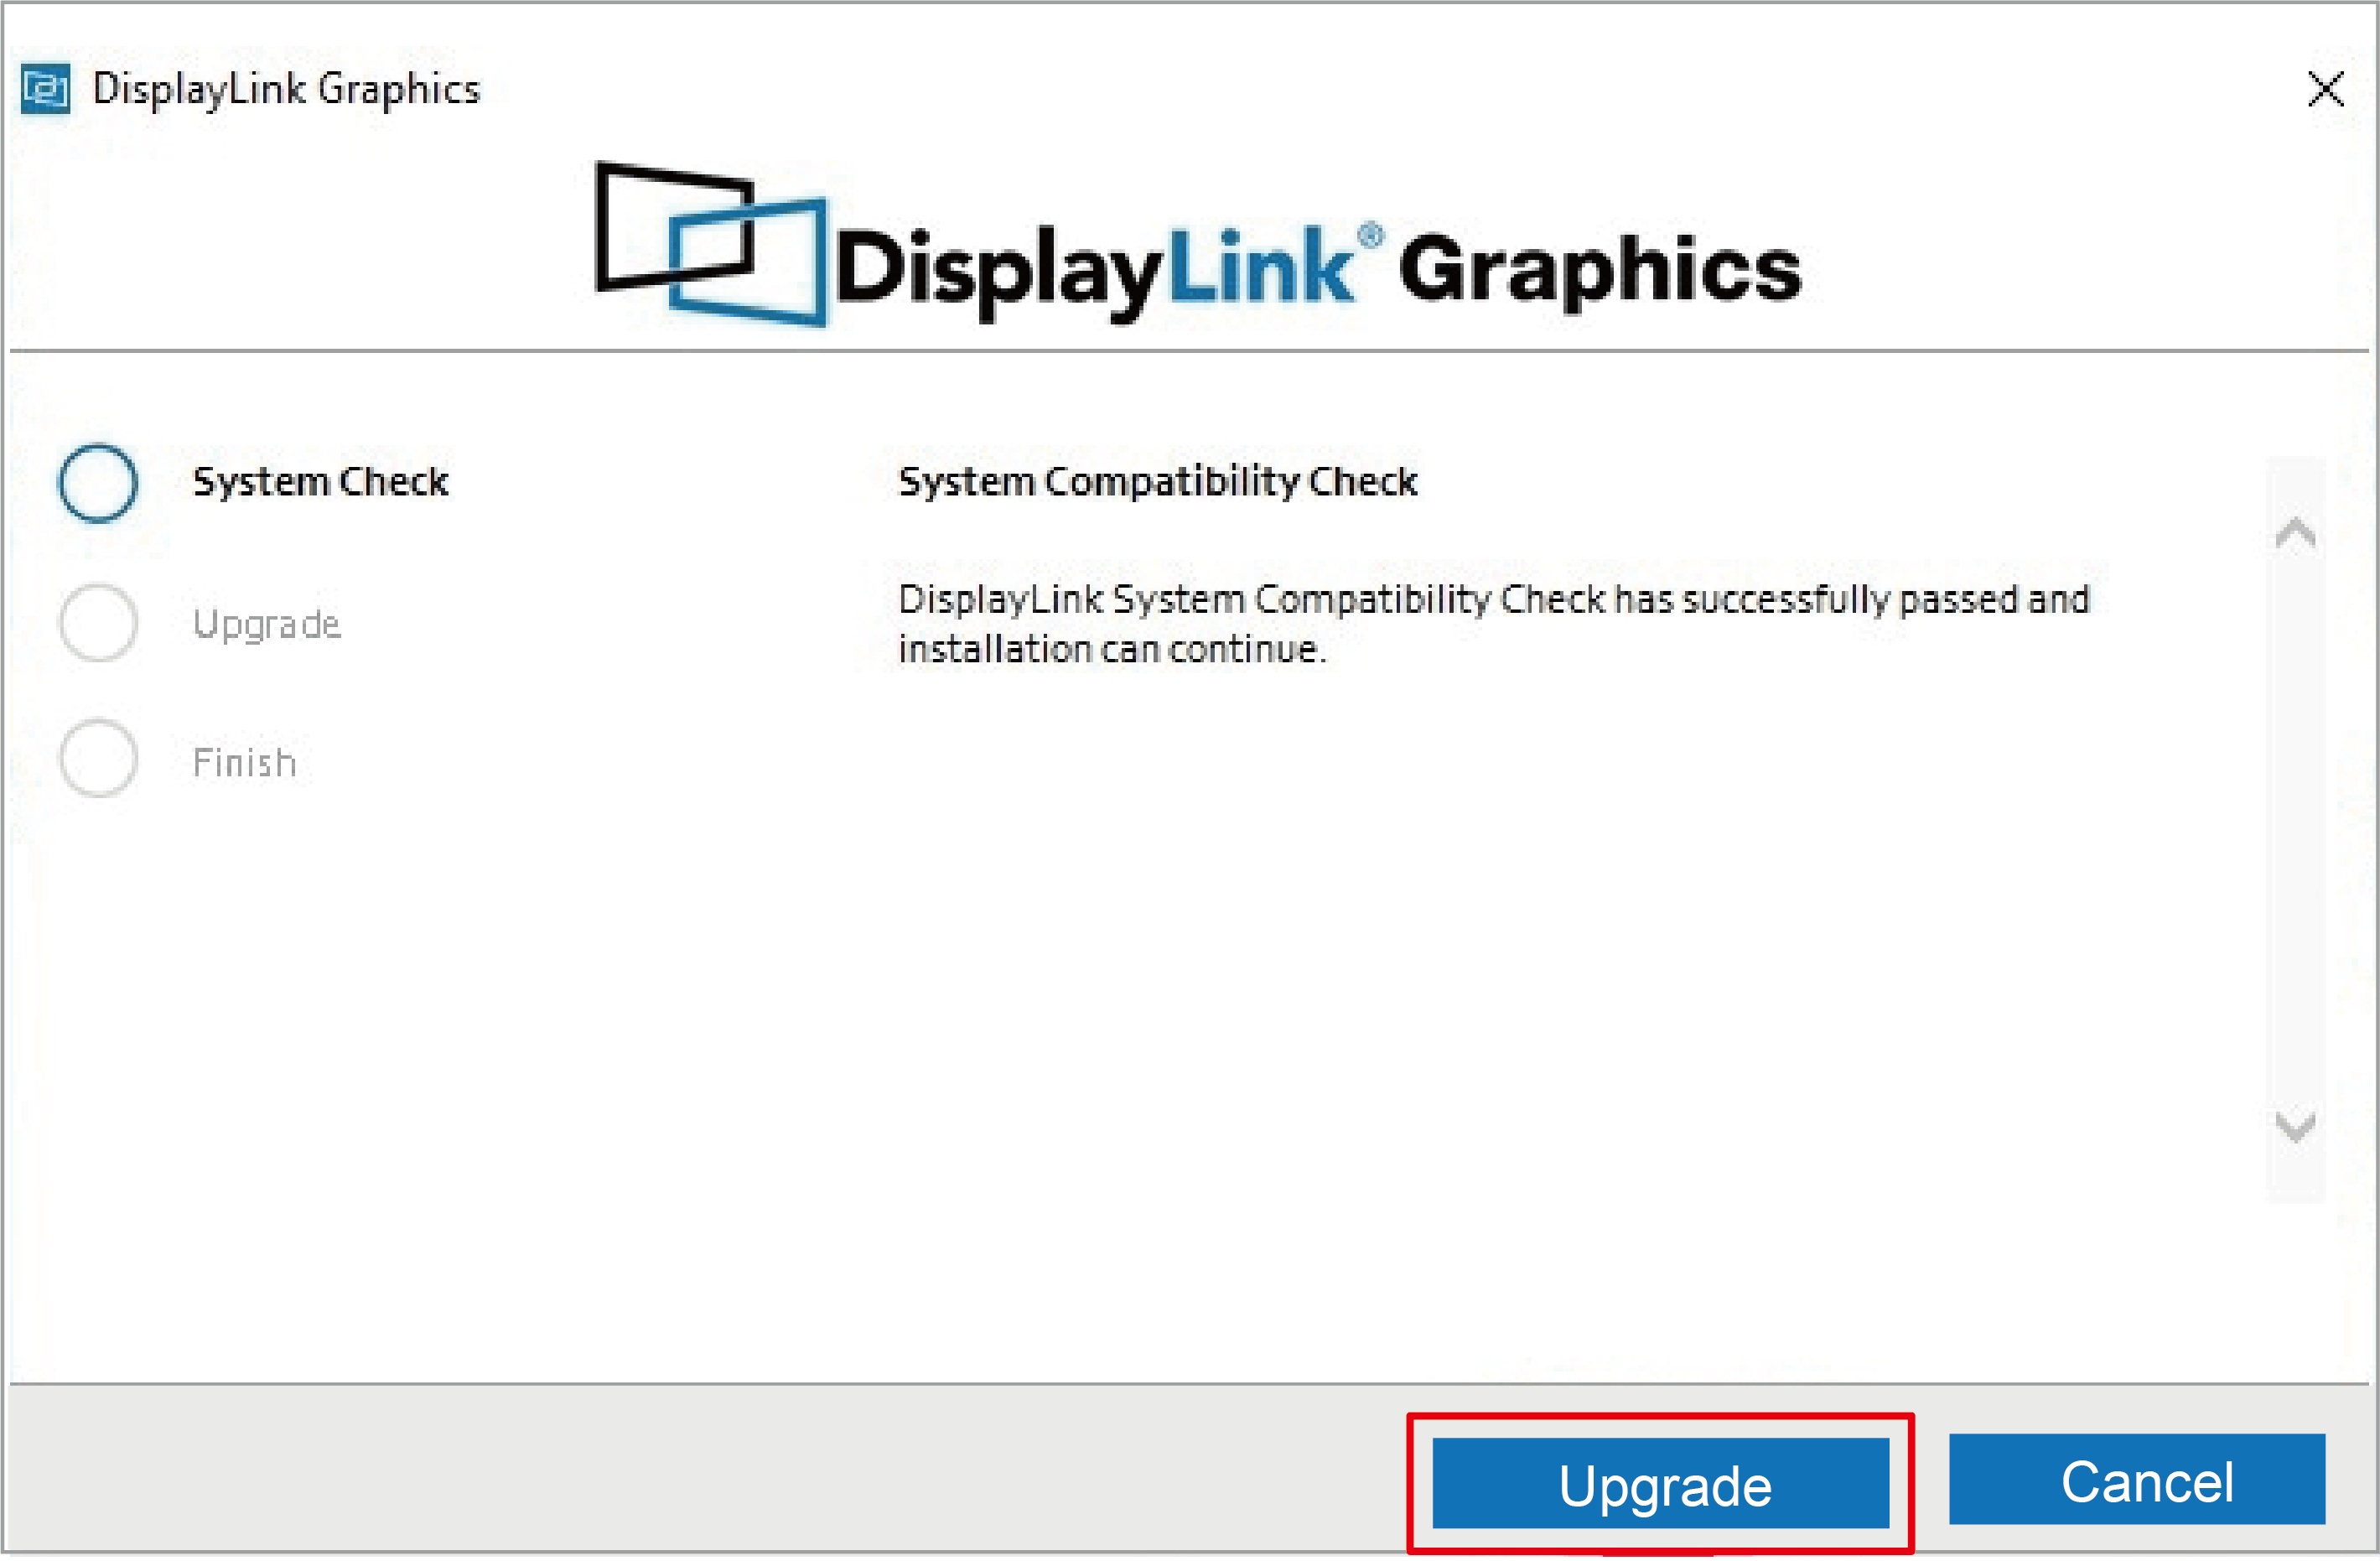This screenshot has height=1561, width=2380.
Task: Close the DisplayLink Graphics window
Action: click(x=2325, y=89)
